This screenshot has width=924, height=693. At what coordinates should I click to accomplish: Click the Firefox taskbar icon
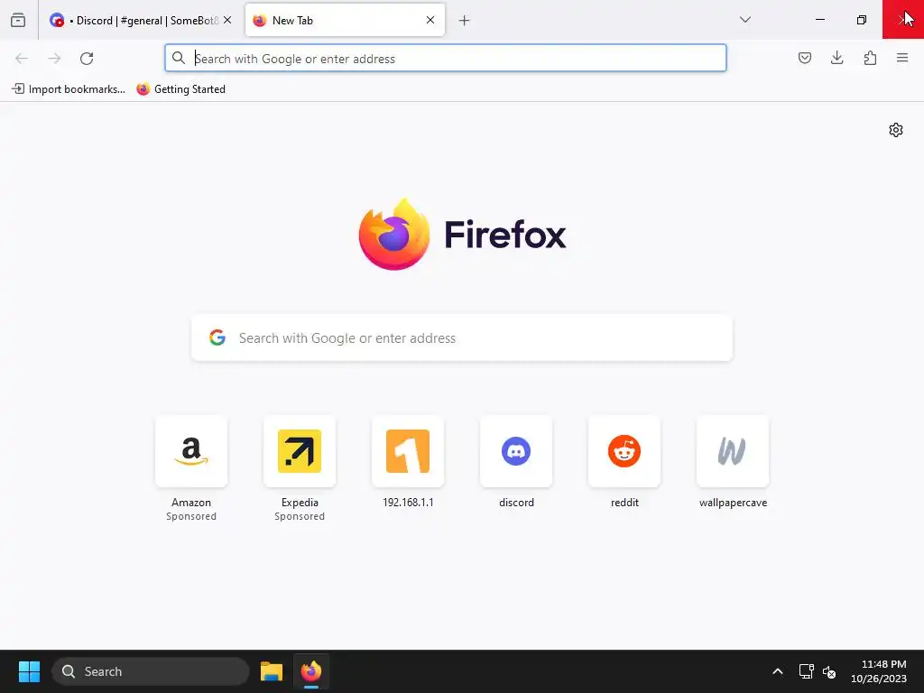(311, 671)
